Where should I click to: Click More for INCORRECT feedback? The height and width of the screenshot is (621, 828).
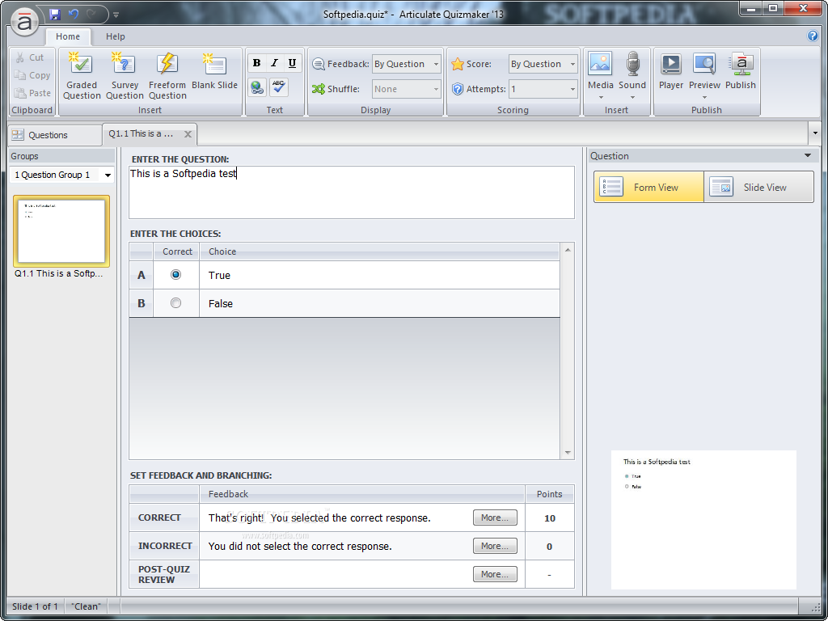pyautogui.click(x=495, y=546)
